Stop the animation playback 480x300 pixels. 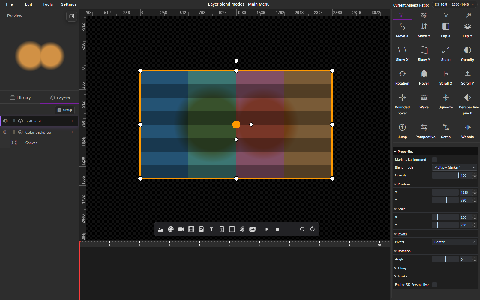pos(277,229)
